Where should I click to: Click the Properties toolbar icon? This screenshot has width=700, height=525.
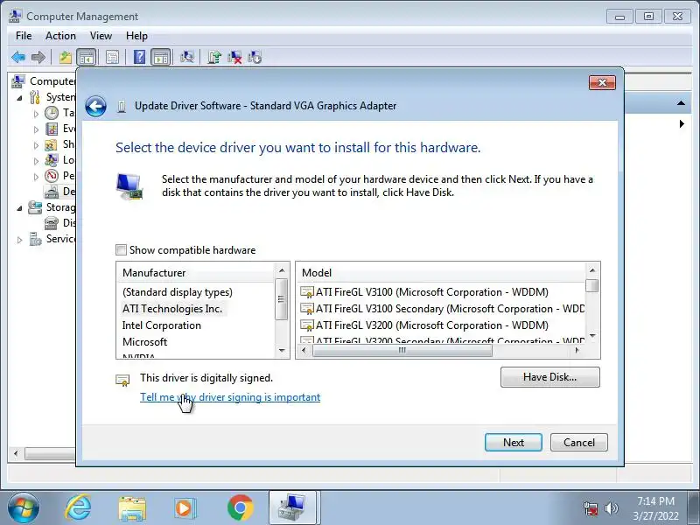click(x=112, y=57)
